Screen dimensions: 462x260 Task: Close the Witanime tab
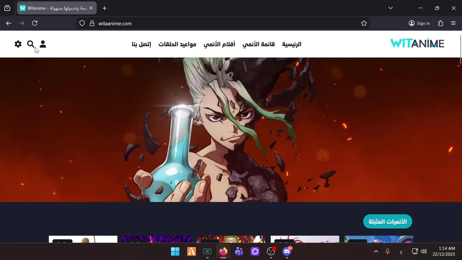91,8
